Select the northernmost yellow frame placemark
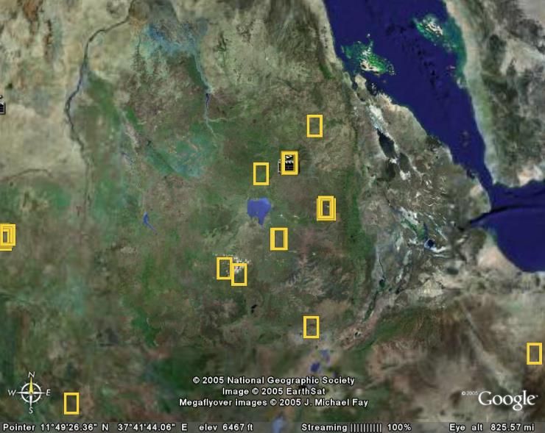The image size is (545, 433). [x=314, y=126]
